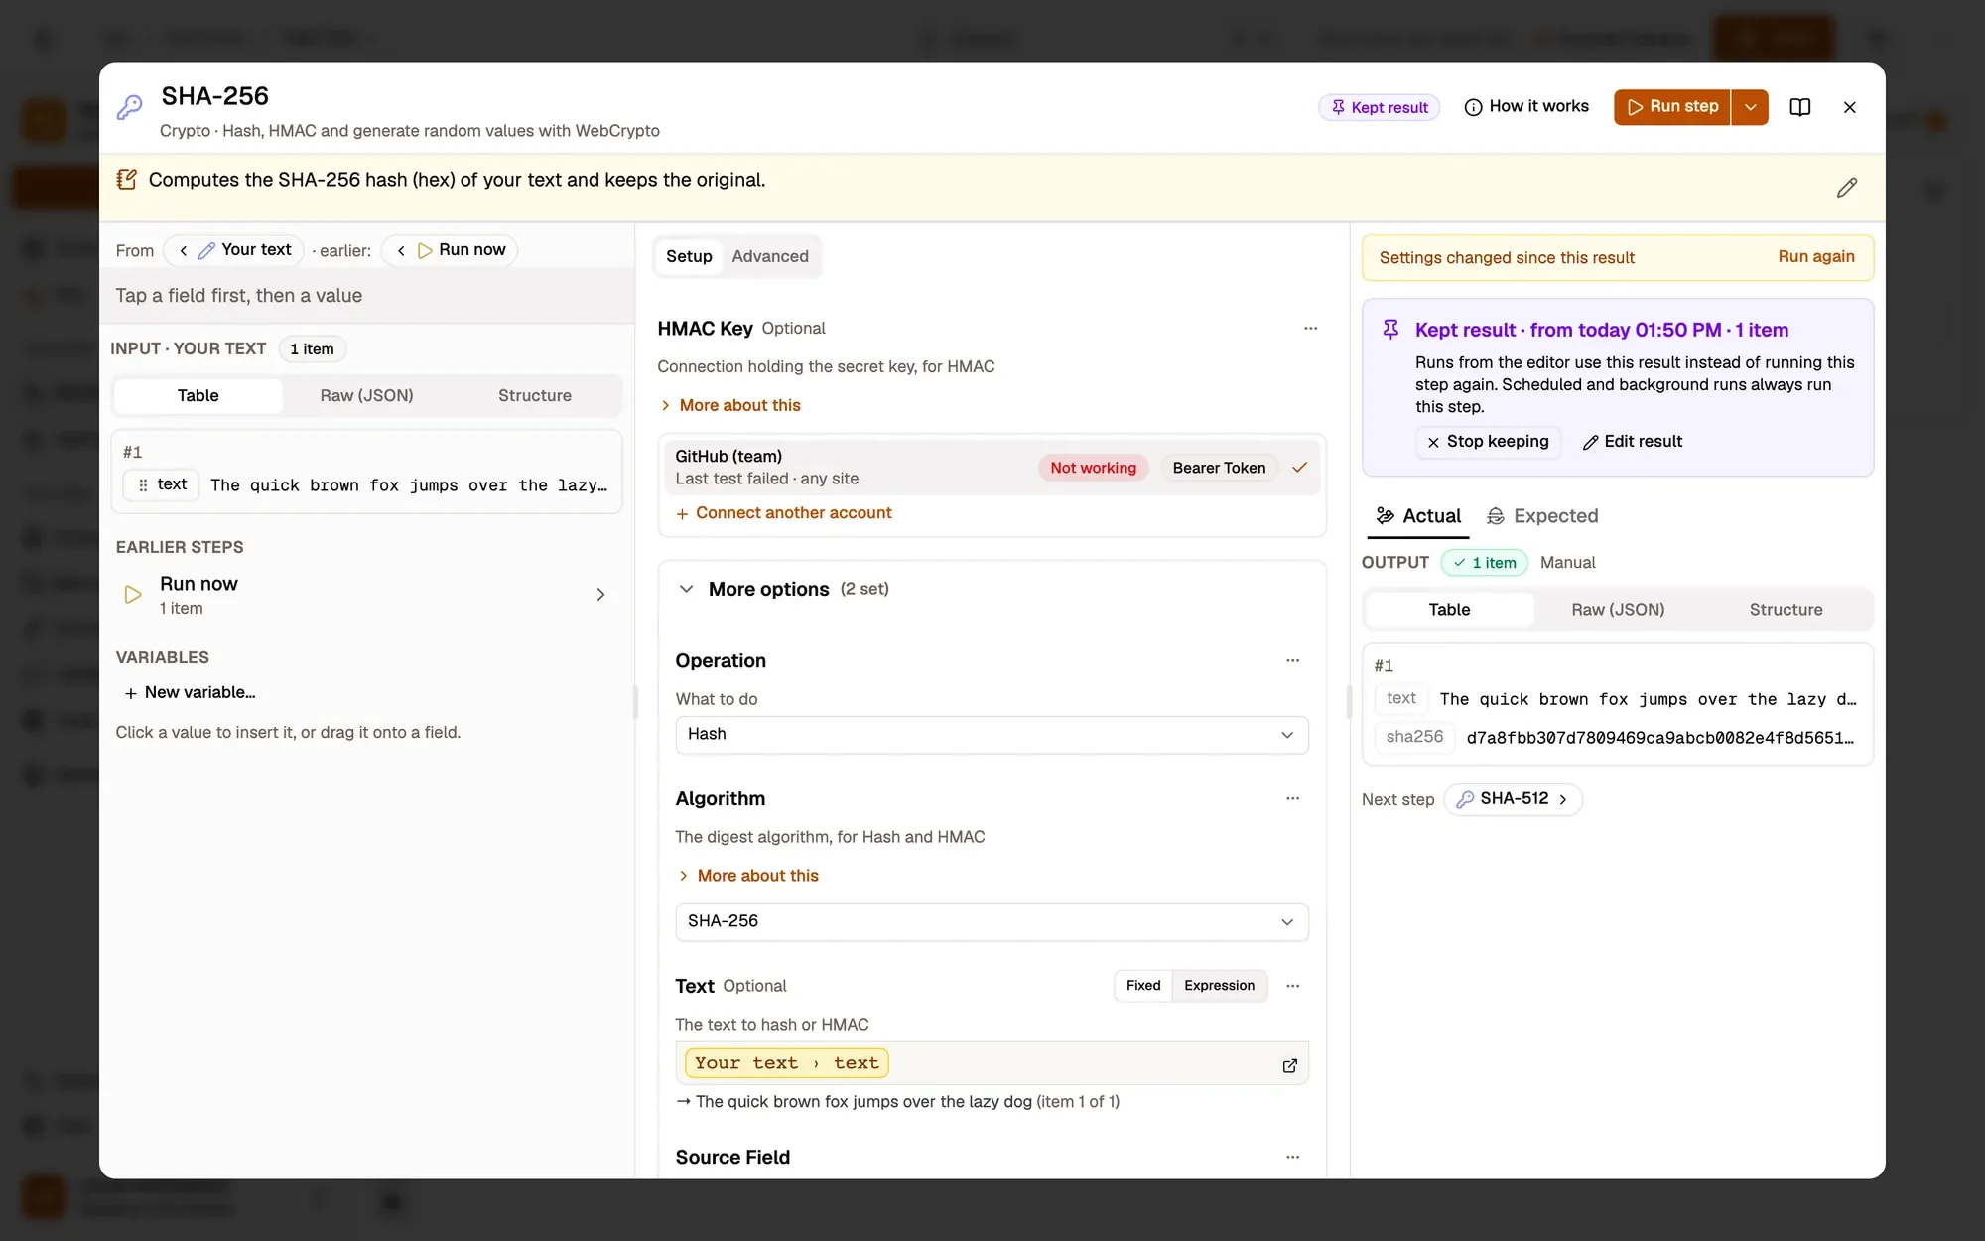Select the GitHub (team) connection checkmark
Viewport: 1985px width, 1241px height.
[x=1299, y=468]
